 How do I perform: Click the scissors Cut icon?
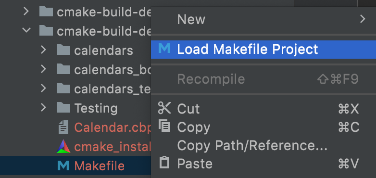(164, 108)
